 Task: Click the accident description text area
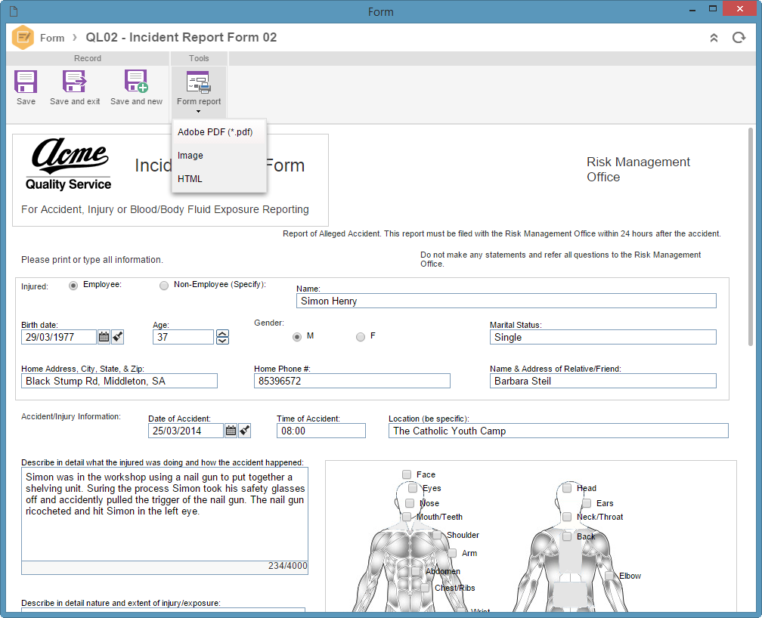(x=164, y=514)
